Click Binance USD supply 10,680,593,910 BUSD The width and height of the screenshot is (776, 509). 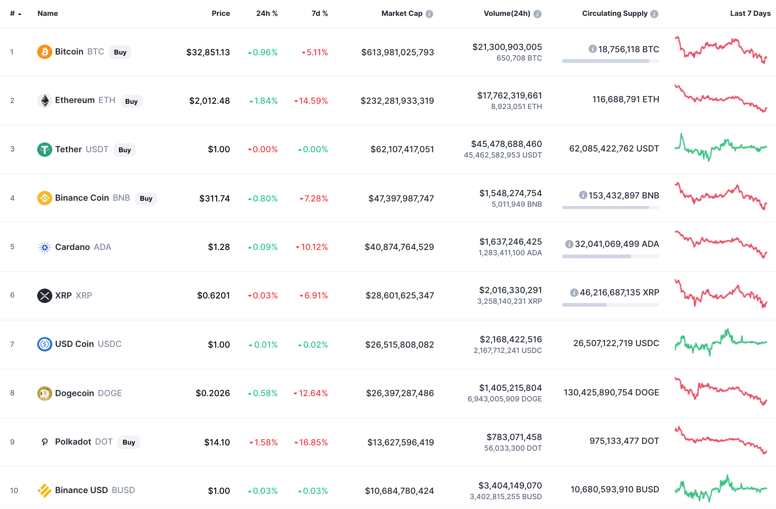click(615, 489)
